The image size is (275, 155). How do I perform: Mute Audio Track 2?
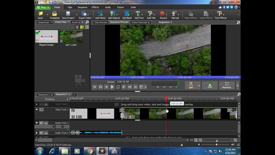[41, 133]
